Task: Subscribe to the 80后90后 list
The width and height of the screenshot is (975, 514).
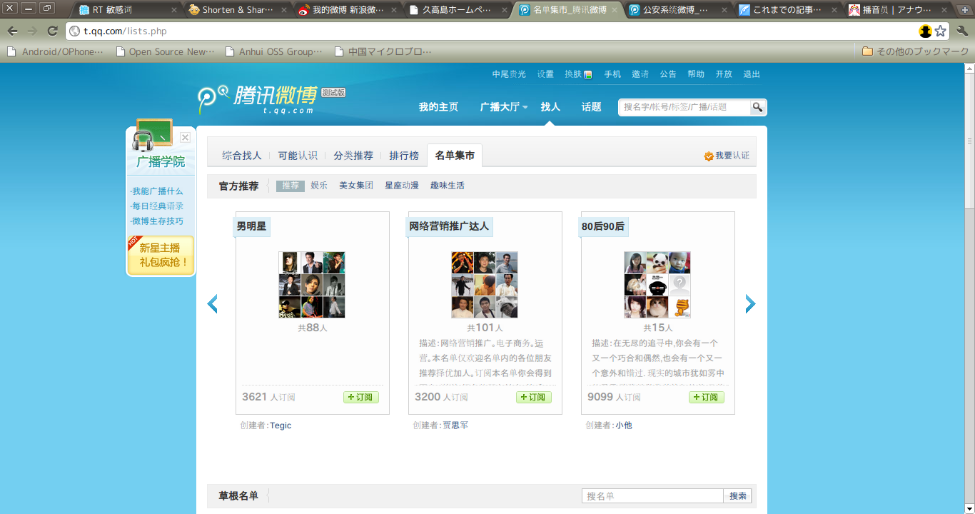Action: pyautogui.click(x=707, y=398)
